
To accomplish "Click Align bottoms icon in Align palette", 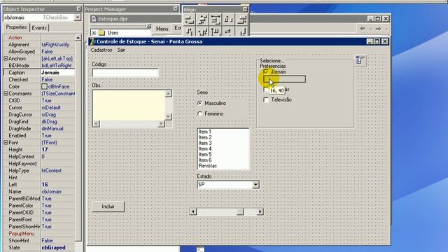I will [x=241, y=31].
